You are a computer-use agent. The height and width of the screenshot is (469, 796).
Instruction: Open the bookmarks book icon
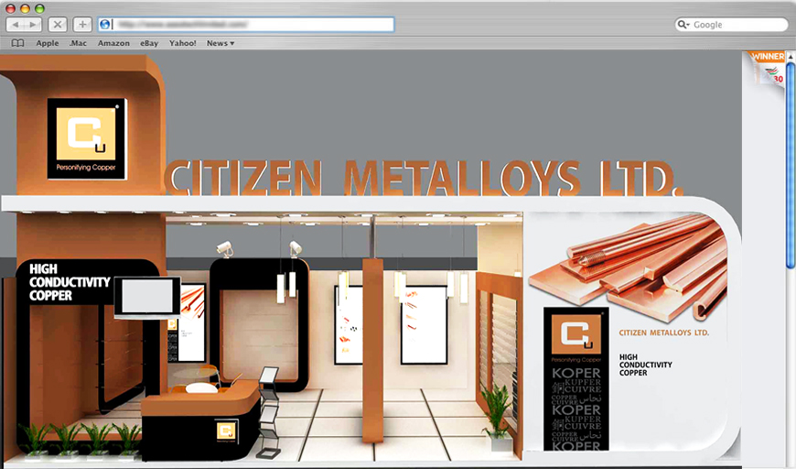pyautogui.click(x=17, y=43)
